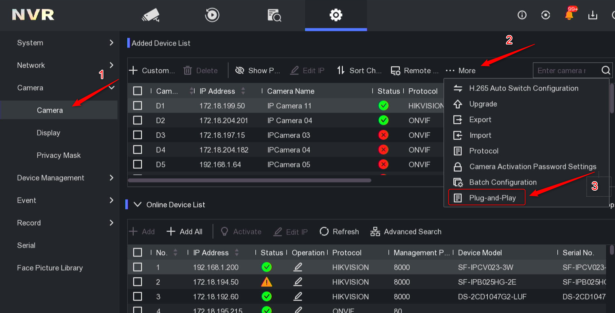The width and height of the screenshot is (615, 313).
Task: Click the Sort Channel arrows icon
Action: pos(341,70)
